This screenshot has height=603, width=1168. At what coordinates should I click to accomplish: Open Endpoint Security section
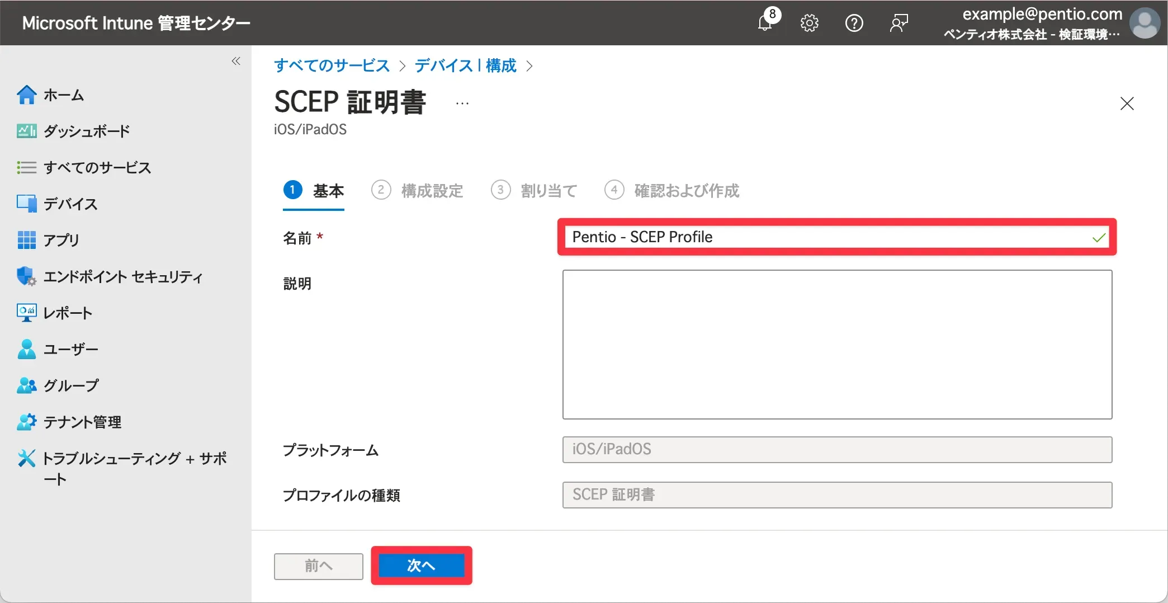click(x=122, y=277)
